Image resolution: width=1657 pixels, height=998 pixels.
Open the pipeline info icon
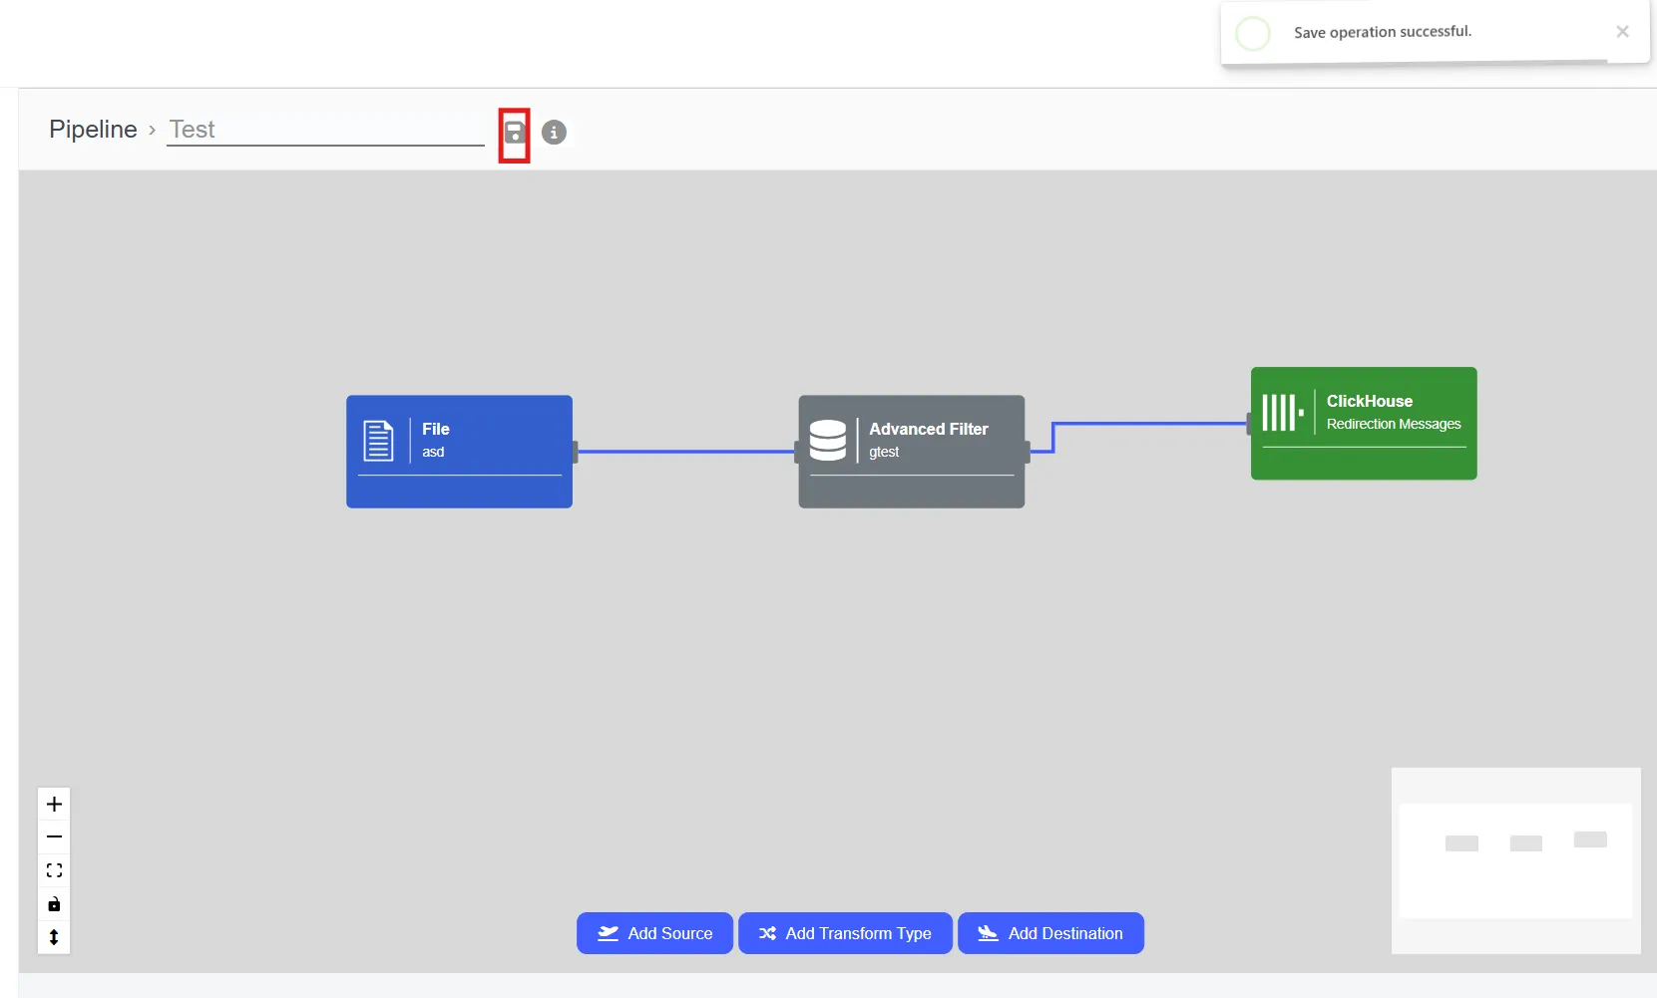point(554,132)
